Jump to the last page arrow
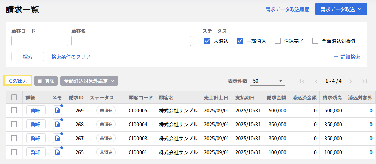Screen dimensions: 376x164 [x=364, y=81]
